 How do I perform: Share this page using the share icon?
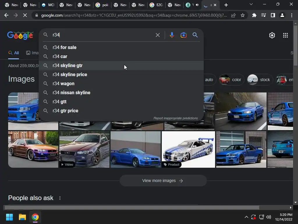click(233, 15)
